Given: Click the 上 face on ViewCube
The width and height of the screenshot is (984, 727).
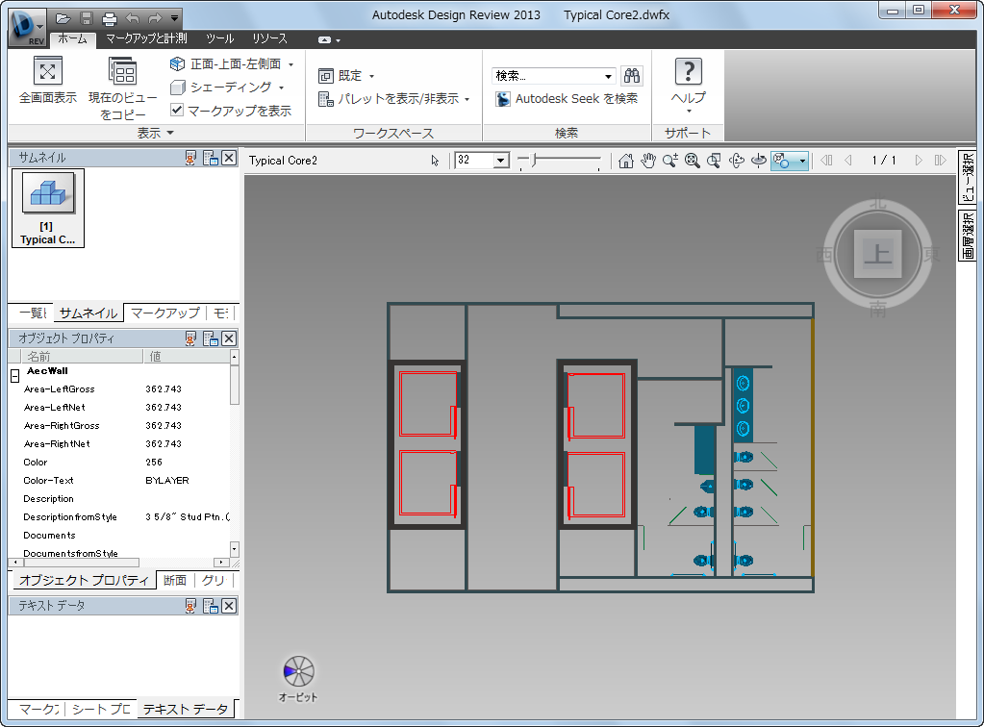Looking at the screenshot, I should 877,254.
